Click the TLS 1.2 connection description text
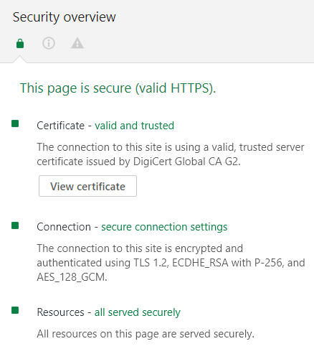Screen dimensions: 314x359 (x=171, y=263)
